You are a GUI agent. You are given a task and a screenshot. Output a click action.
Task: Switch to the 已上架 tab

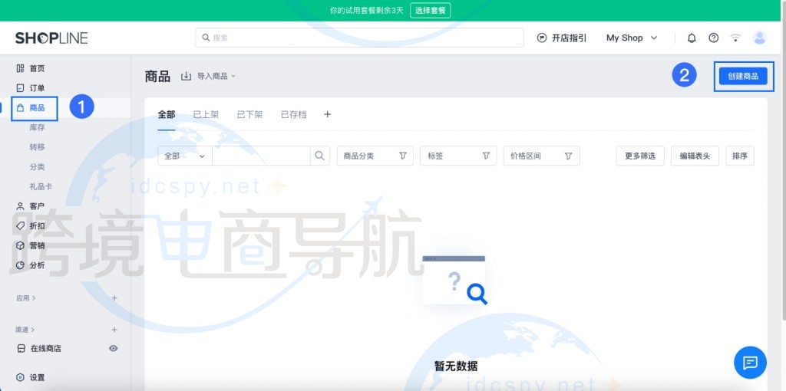coord(206,115)
